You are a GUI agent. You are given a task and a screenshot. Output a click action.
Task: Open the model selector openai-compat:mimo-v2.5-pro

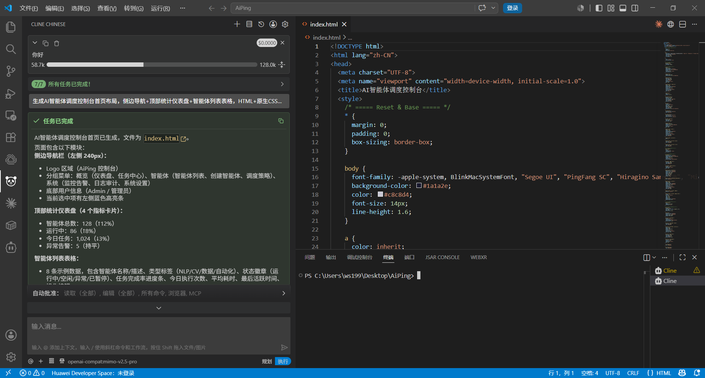[x=102, y=361]
